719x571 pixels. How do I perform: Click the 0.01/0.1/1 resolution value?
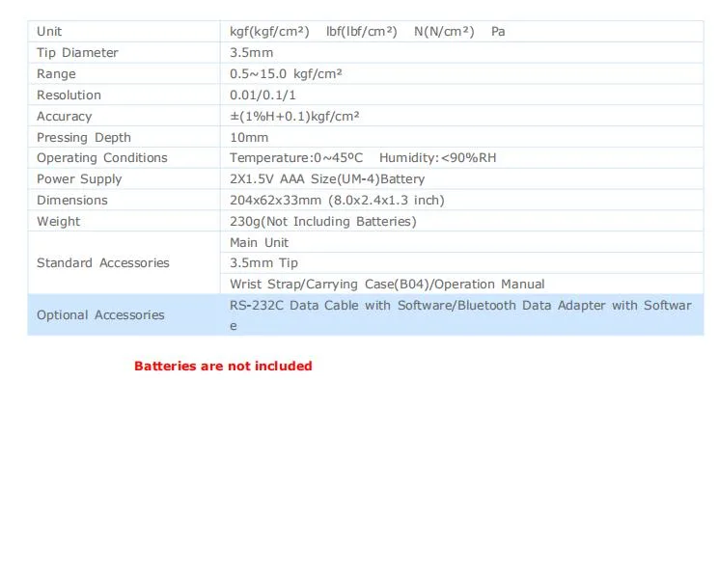(263, 95)
